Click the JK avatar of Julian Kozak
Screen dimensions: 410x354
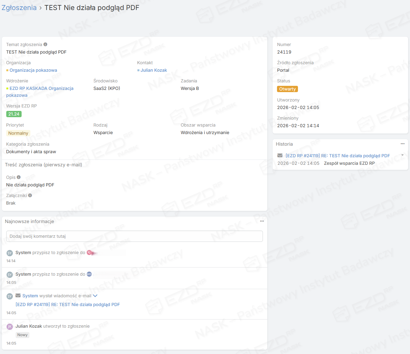pos(10,326)
